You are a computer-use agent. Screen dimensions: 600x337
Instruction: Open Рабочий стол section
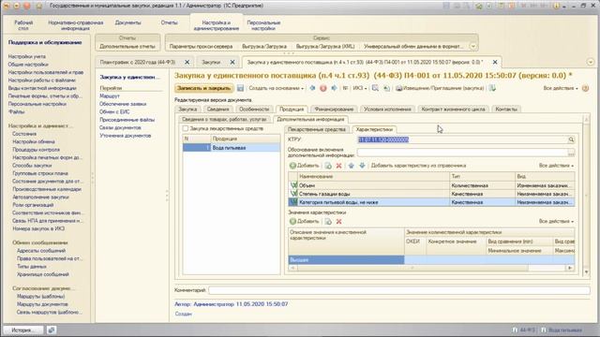pyautogui.click(x=23, y=25)
